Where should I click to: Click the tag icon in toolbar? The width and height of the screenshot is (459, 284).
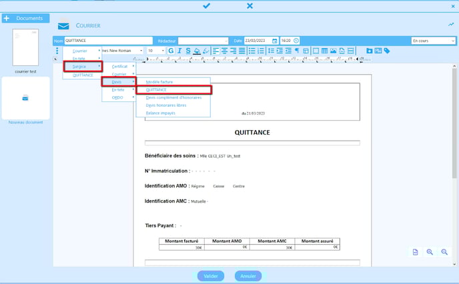click(x=387, y=51)
